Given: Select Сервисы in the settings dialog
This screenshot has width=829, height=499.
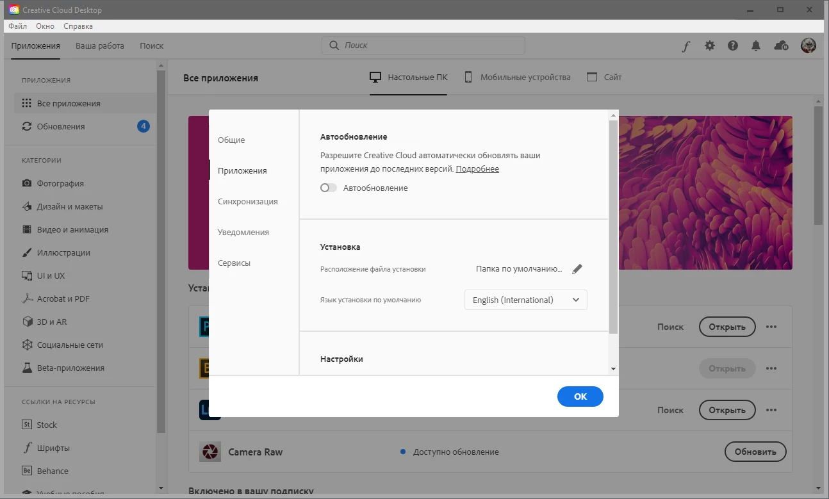Looking at the screenshot, I should coord(234,263).
